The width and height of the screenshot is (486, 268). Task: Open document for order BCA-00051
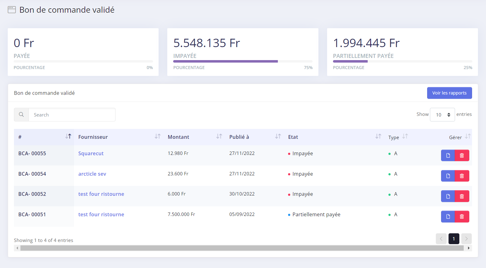pos(448,217)
